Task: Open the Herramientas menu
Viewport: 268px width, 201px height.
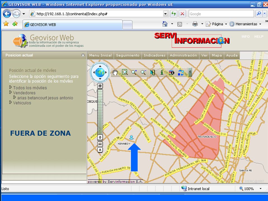Action: (x=245, y=24)
